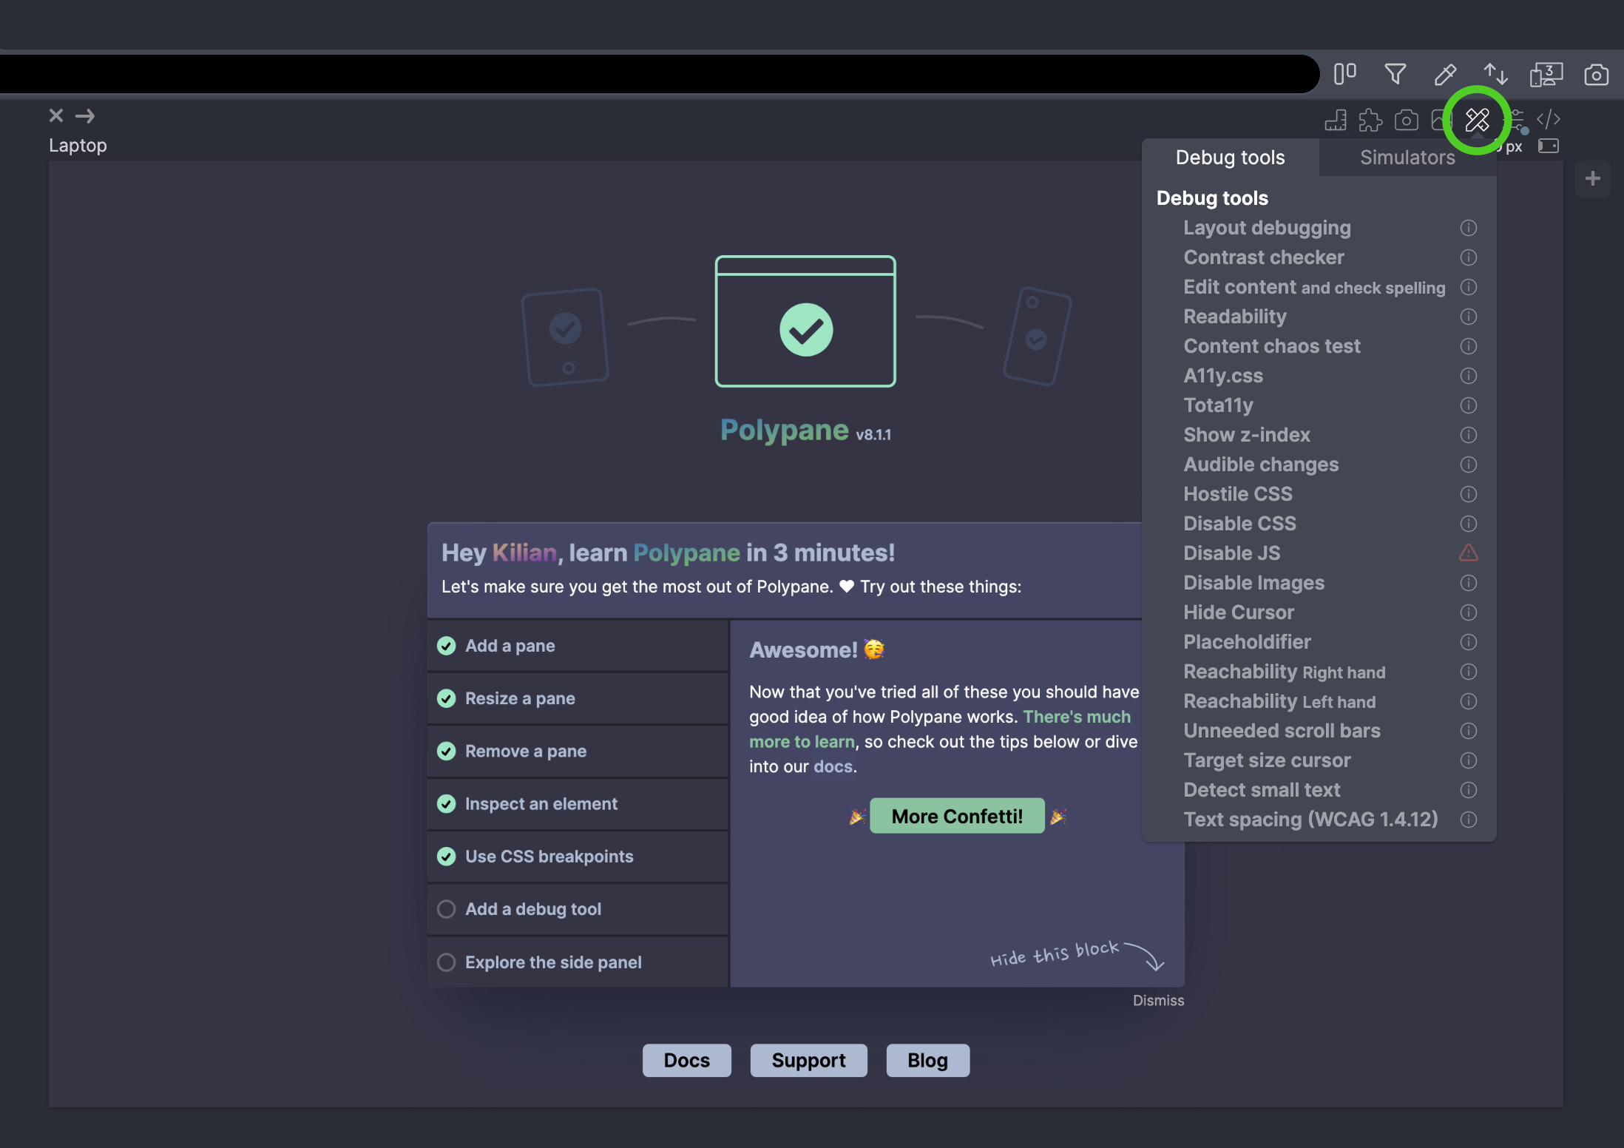Add a new pane with plus button
This screenshot has height=1148, width=1624.
click(1592, 178)
